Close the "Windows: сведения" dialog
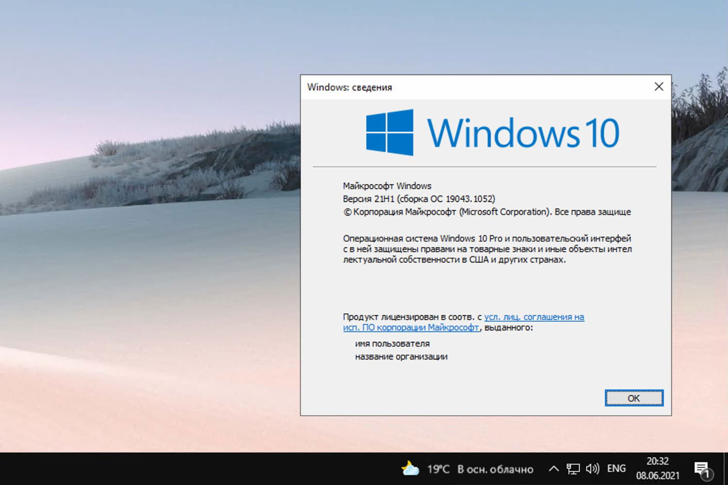728x485 pixels. (659, 87)
